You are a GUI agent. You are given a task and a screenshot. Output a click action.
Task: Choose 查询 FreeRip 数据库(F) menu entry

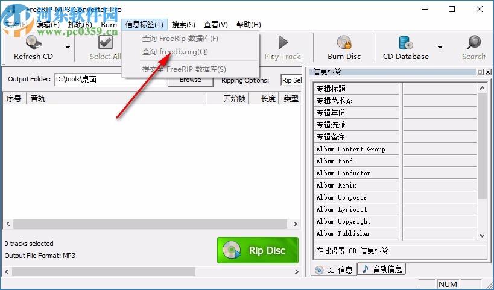[190, 39]
